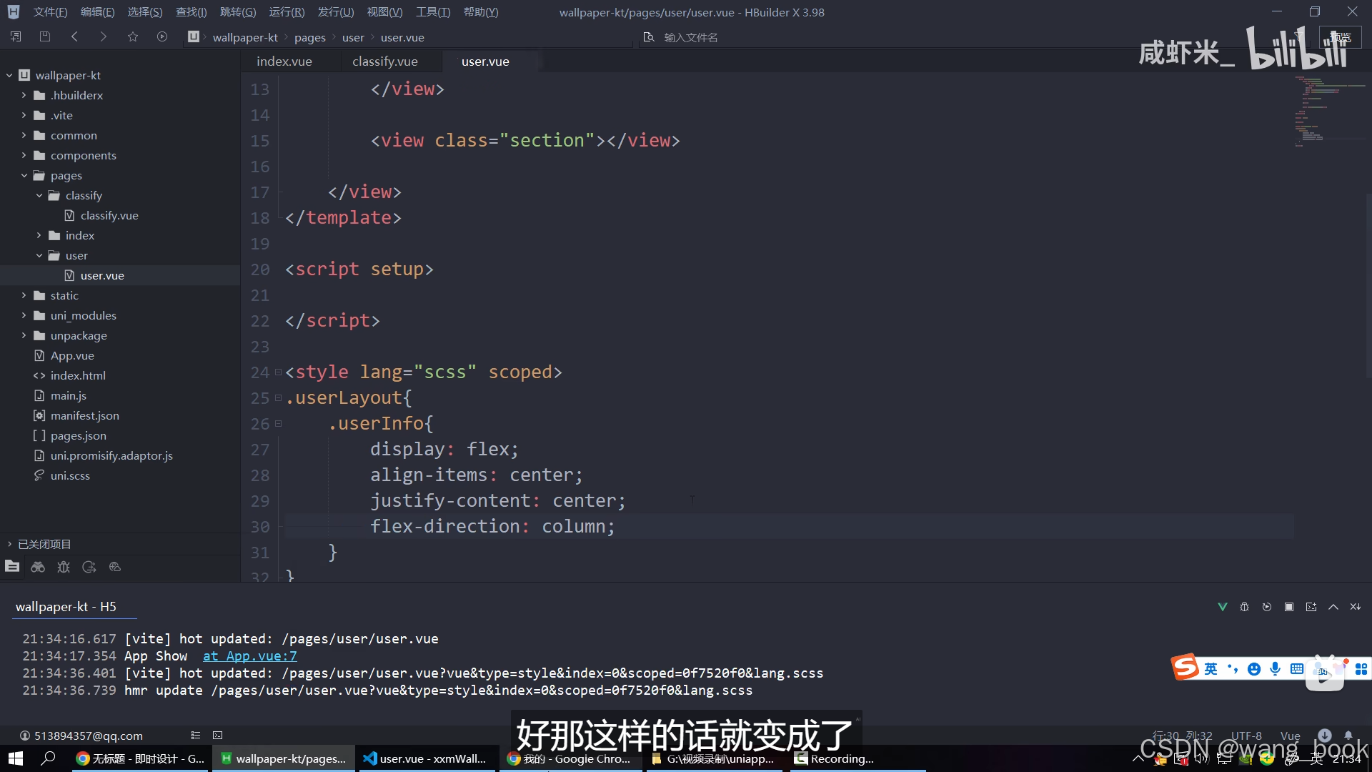Open pages.json in project tree

point(79,435)
